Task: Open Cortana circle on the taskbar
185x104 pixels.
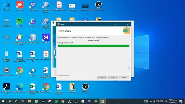Action: [16, 101]
